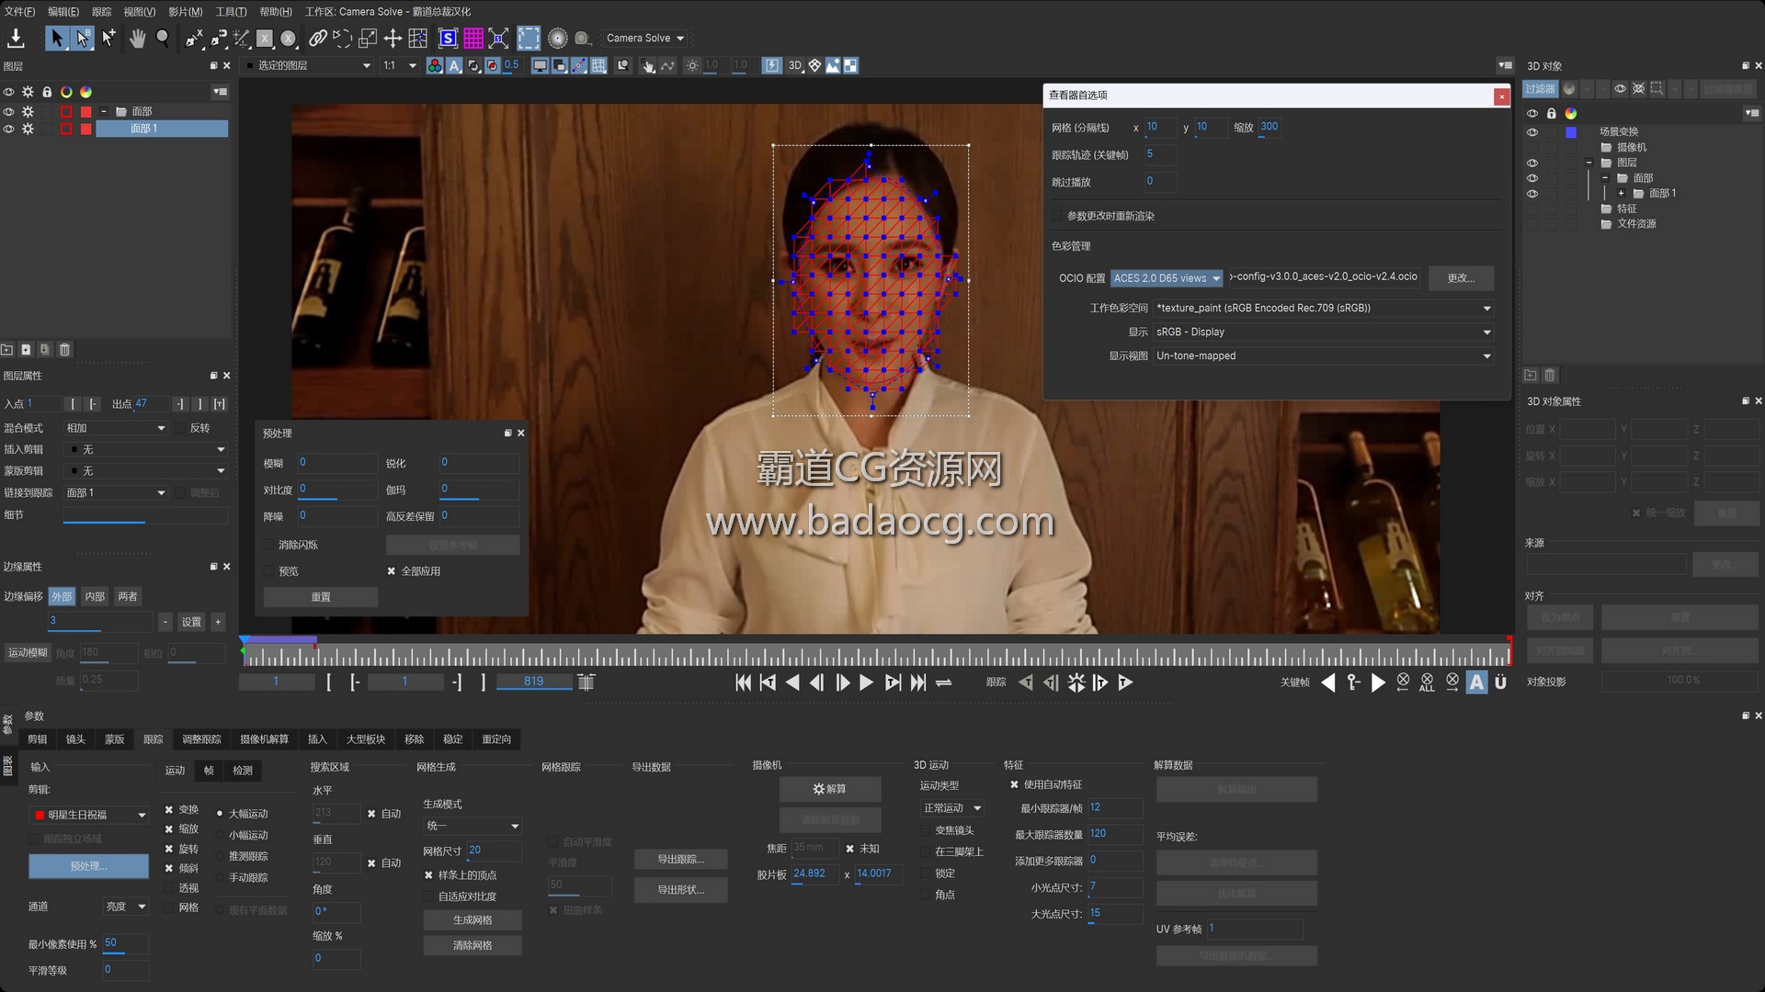Click the RGB channels viewer icon

[435, 66]
